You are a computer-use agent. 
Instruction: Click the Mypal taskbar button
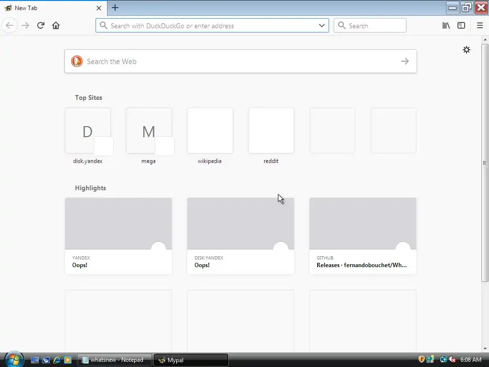(191, 360)
